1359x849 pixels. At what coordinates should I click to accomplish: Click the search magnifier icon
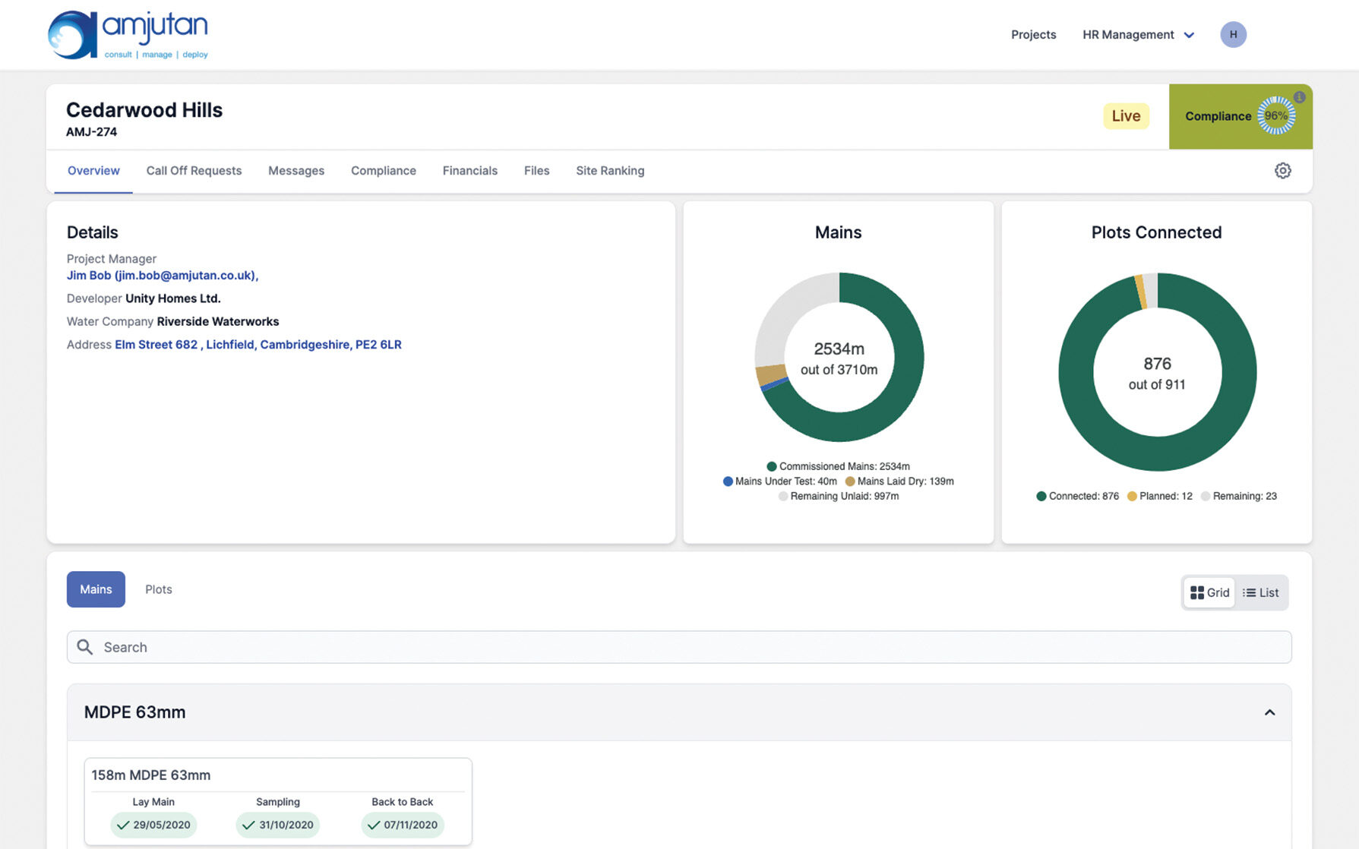(85, 647)
